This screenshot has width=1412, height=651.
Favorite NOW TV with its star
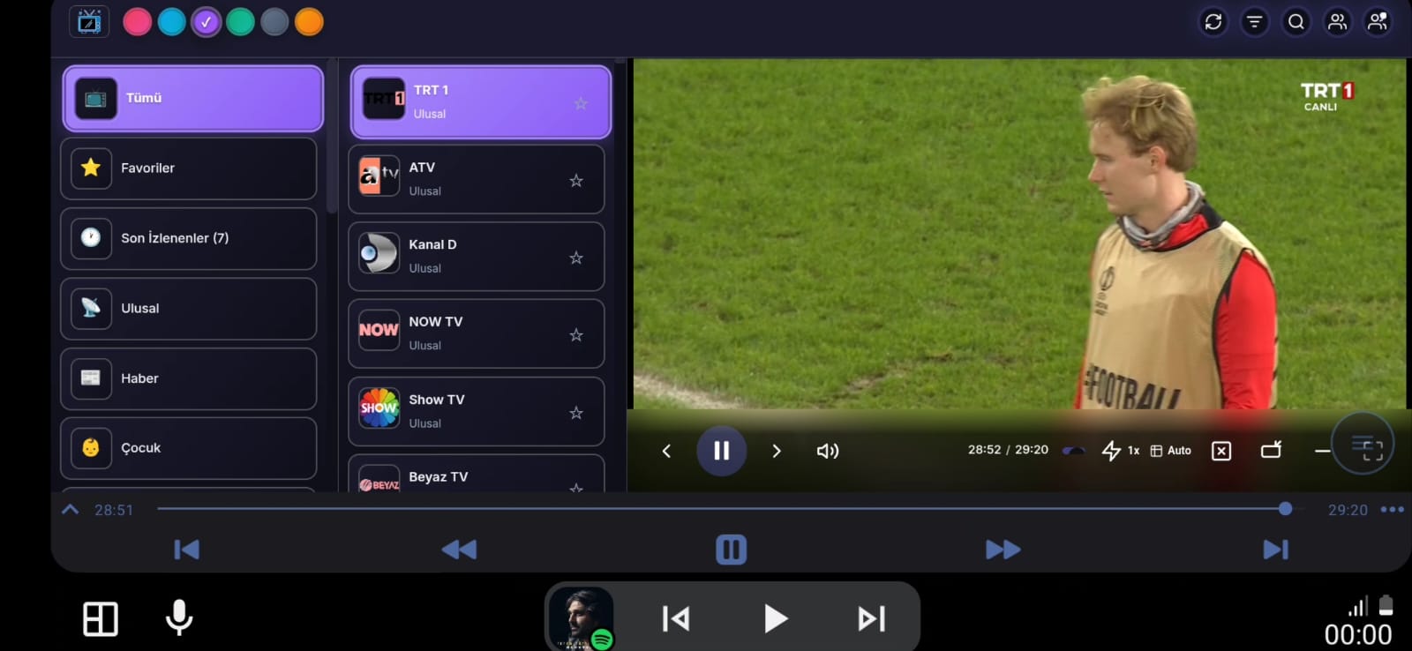576,335
